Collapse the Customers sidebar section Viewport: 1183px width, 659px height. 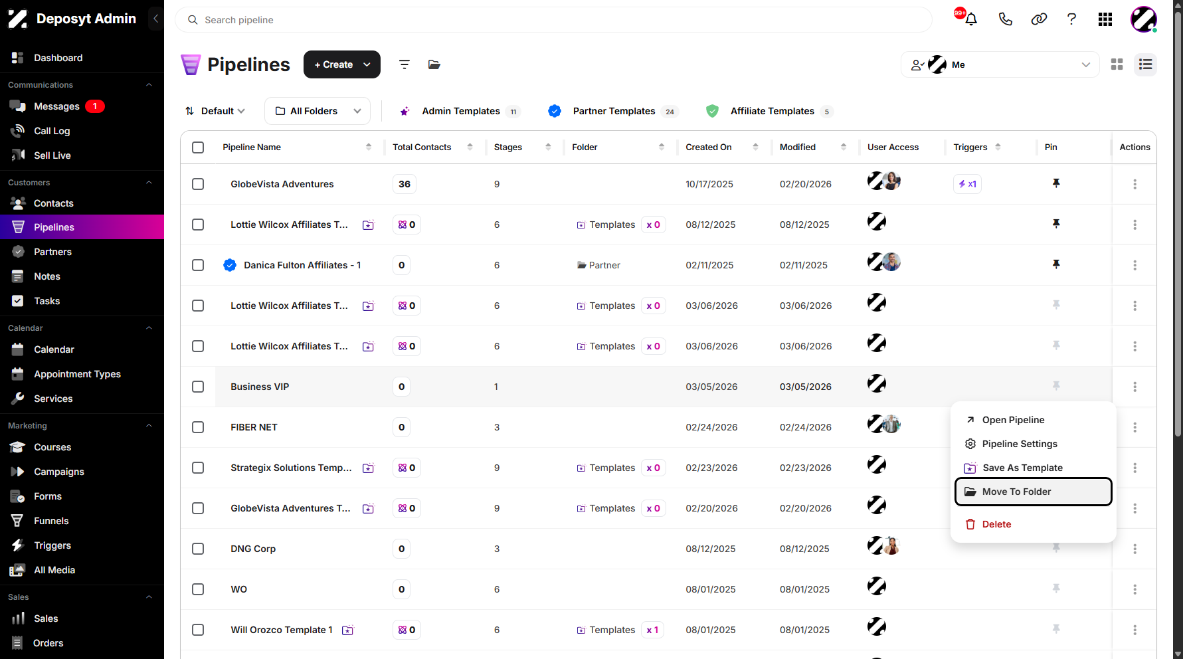pos(149,183)
